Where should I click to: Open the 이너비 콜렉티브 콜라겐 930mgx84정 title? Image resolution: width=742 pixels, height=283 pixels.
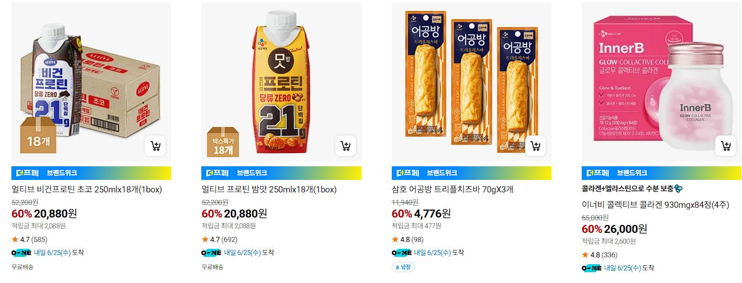pos(655,205)
